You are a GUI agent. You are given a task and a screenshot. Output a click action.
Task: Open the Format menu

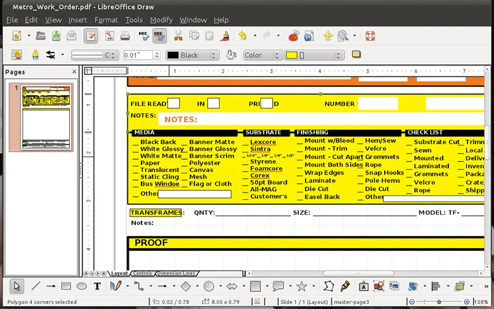click(106, 20)
